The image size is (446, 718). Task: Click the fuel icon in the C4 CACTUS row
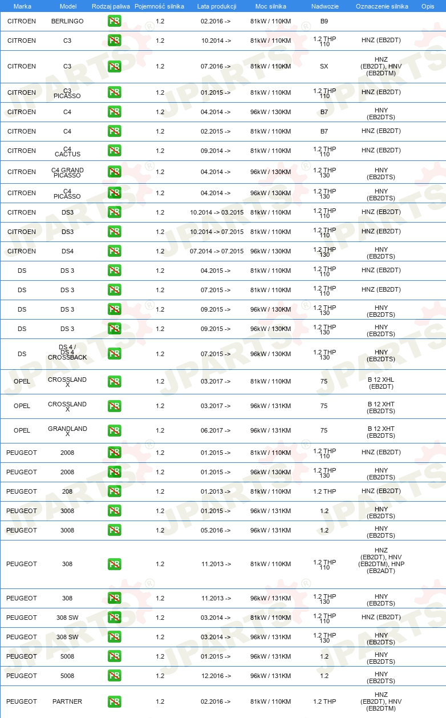pos(114,151)
